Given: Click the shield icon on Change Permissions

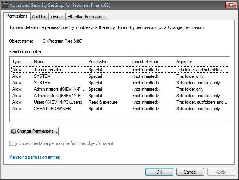Looking at the screenshot, I should pyautogui.click(x=13, y=131).
